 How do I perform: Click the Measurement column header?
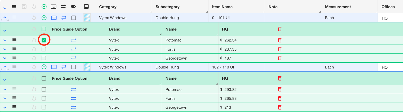tap(338, 7)
